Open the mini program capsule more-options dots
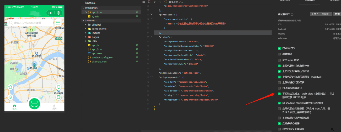Screen dimensions: 341x132 [50, 13]
